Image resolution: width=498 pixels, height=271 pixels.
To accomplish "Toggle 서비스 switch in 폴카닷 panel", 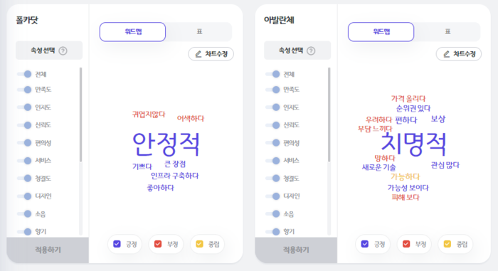I will click(24, 161).
